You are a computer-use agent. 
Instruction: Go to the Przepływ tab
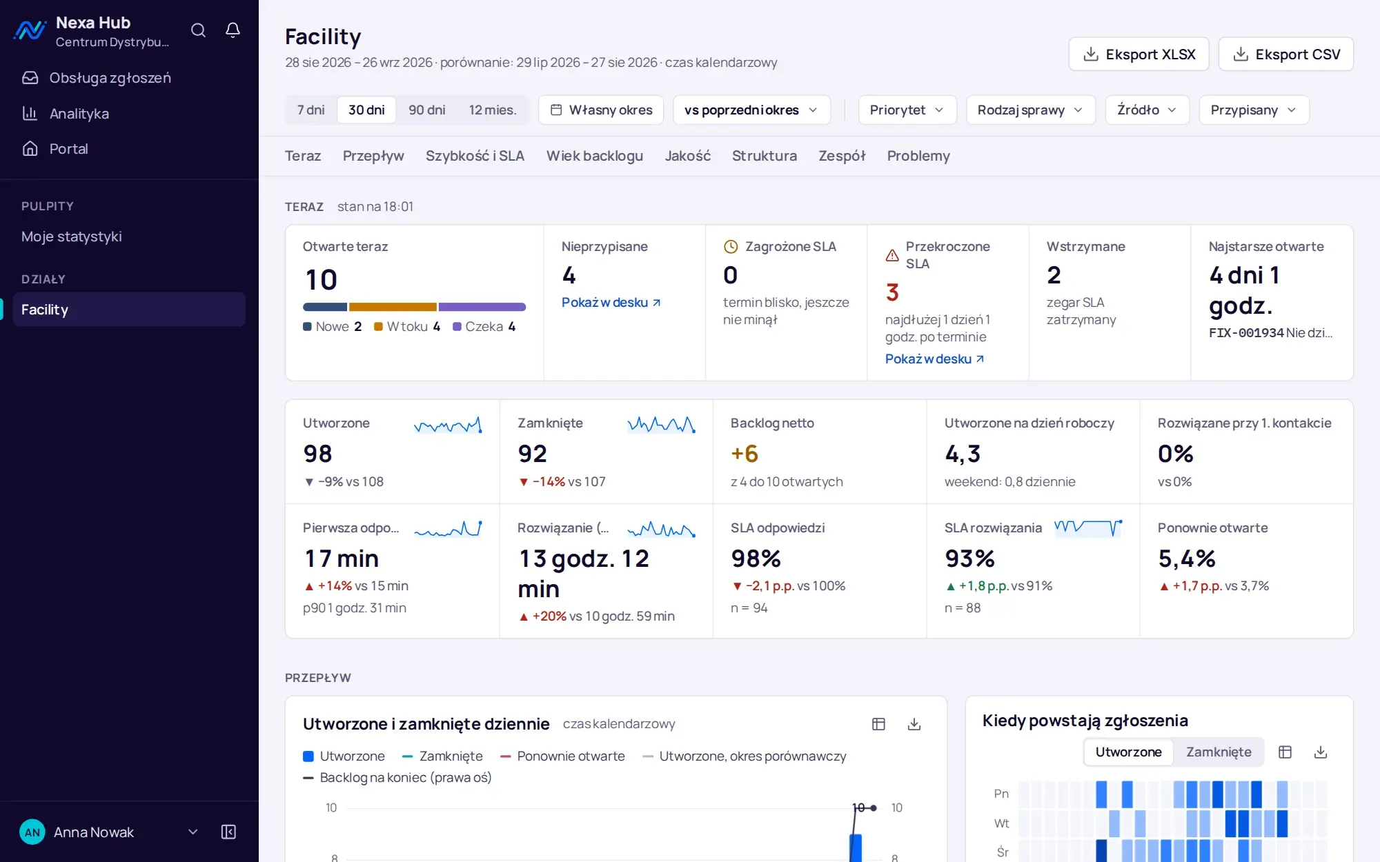pyautogui.click(x=373, y=156)
